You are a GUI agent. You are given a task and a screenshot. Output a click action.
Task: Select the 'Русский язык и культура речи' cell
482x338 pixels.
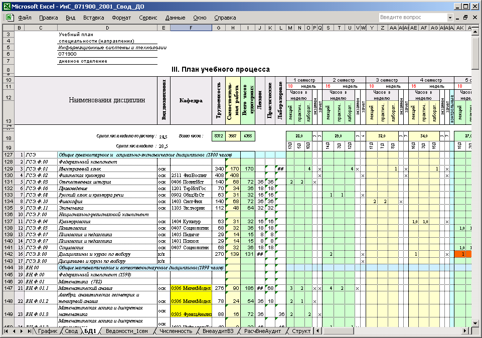pyautogui.click(x=107, y=195)
